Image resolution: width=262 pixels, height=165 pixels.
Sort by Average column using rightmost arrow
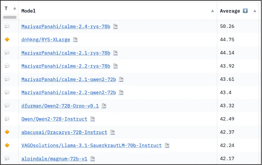pyautogui.click(x=255, y=11)
